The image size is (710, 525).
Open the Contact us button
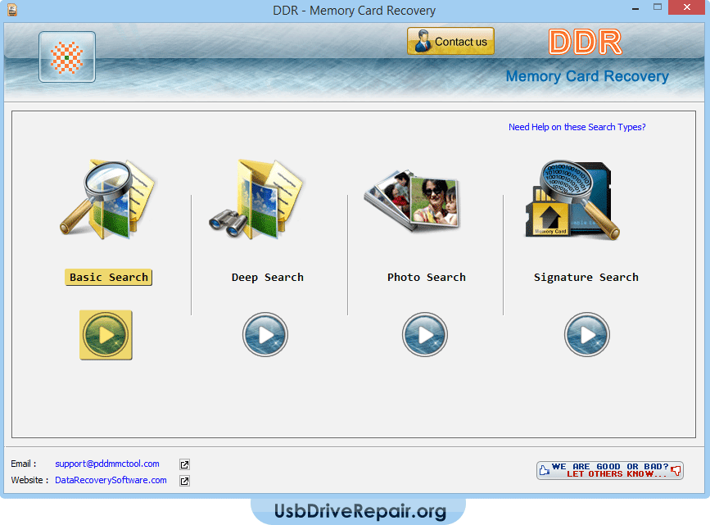[450, 41]
